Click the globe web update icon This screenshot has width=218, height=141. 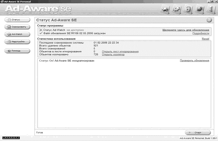(200, 9)
